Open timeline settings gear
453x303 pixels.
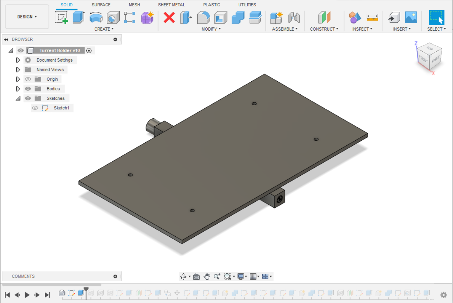pos(443,295)
